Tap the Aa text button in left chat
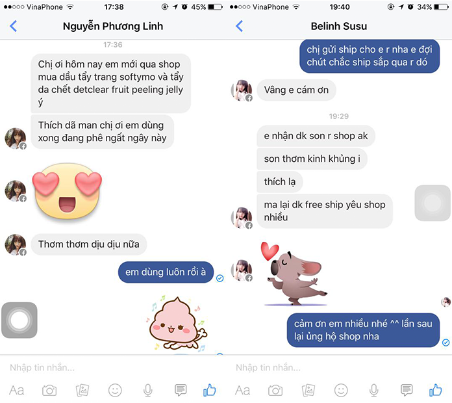Image resolution: width=452 pixels, height=403 pixels. [x=16, y=391]
